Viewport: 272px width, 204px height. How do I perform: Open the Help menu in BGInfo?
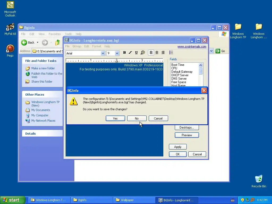(x=107, y=46)
